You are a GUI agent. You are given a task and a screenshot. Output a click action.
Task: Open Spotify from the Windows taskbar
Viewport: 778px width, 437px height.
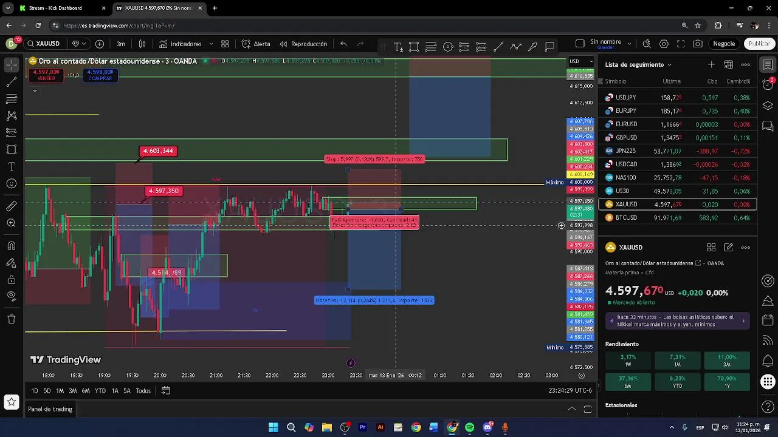[469, 427]
